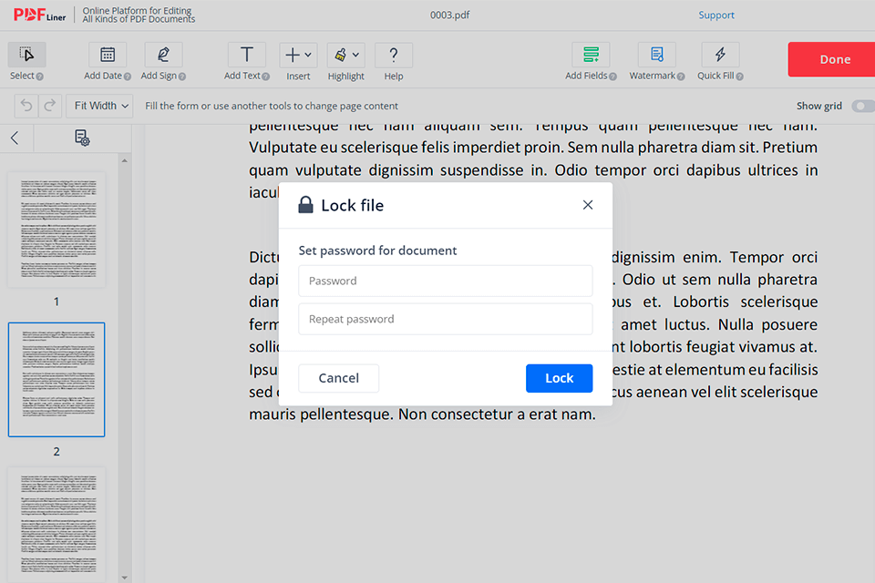875x583 pixels.
Task: Click the 0003.pdf file name
Action: point(449,15)
